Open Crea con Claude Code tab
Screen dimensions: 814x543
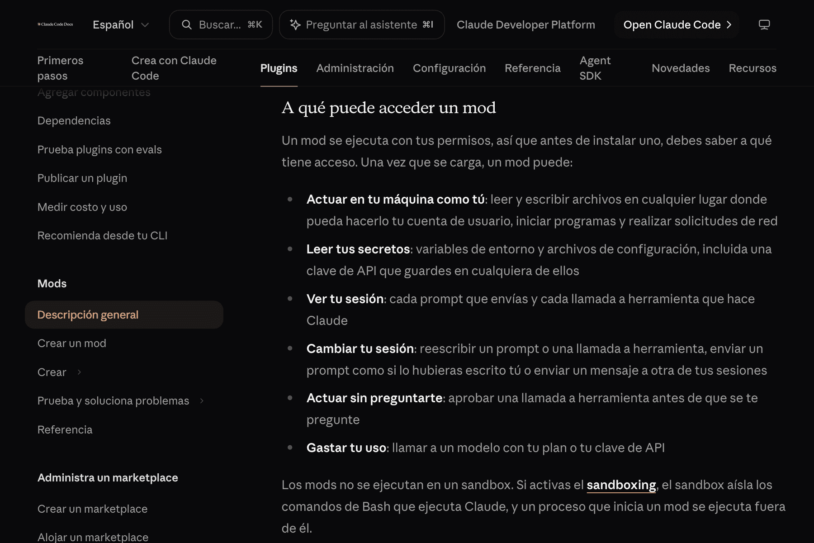[174, 68]
